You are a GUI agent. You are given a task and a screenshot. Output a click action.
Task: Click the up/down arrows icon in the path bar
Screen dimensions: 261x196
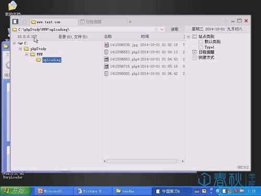pos(156,29)
